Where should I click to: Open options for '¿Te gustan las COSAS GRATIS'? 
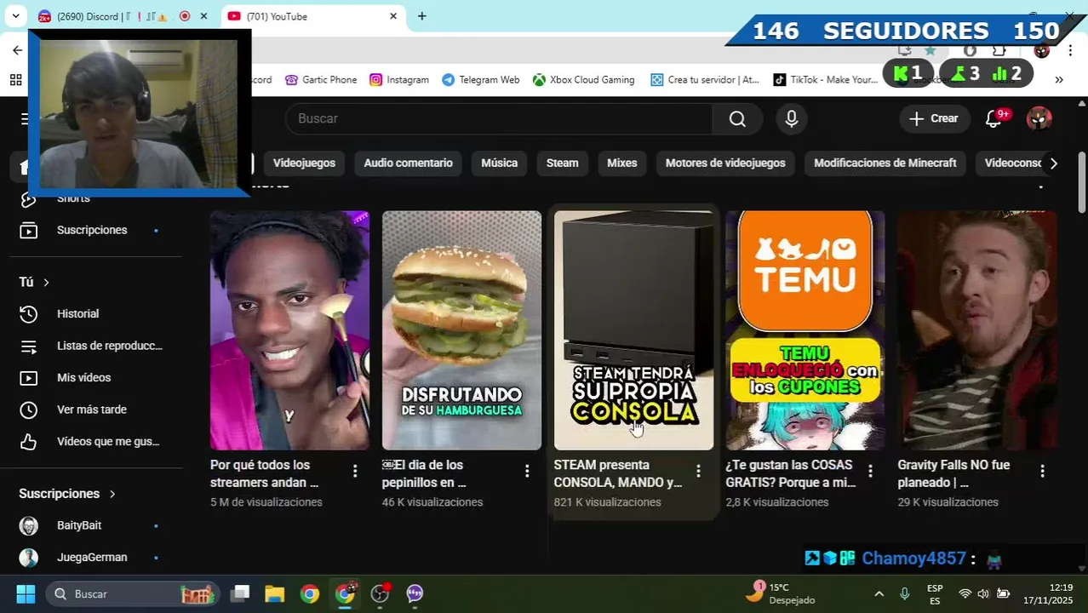pyautogui.click(x=870, y=471)
